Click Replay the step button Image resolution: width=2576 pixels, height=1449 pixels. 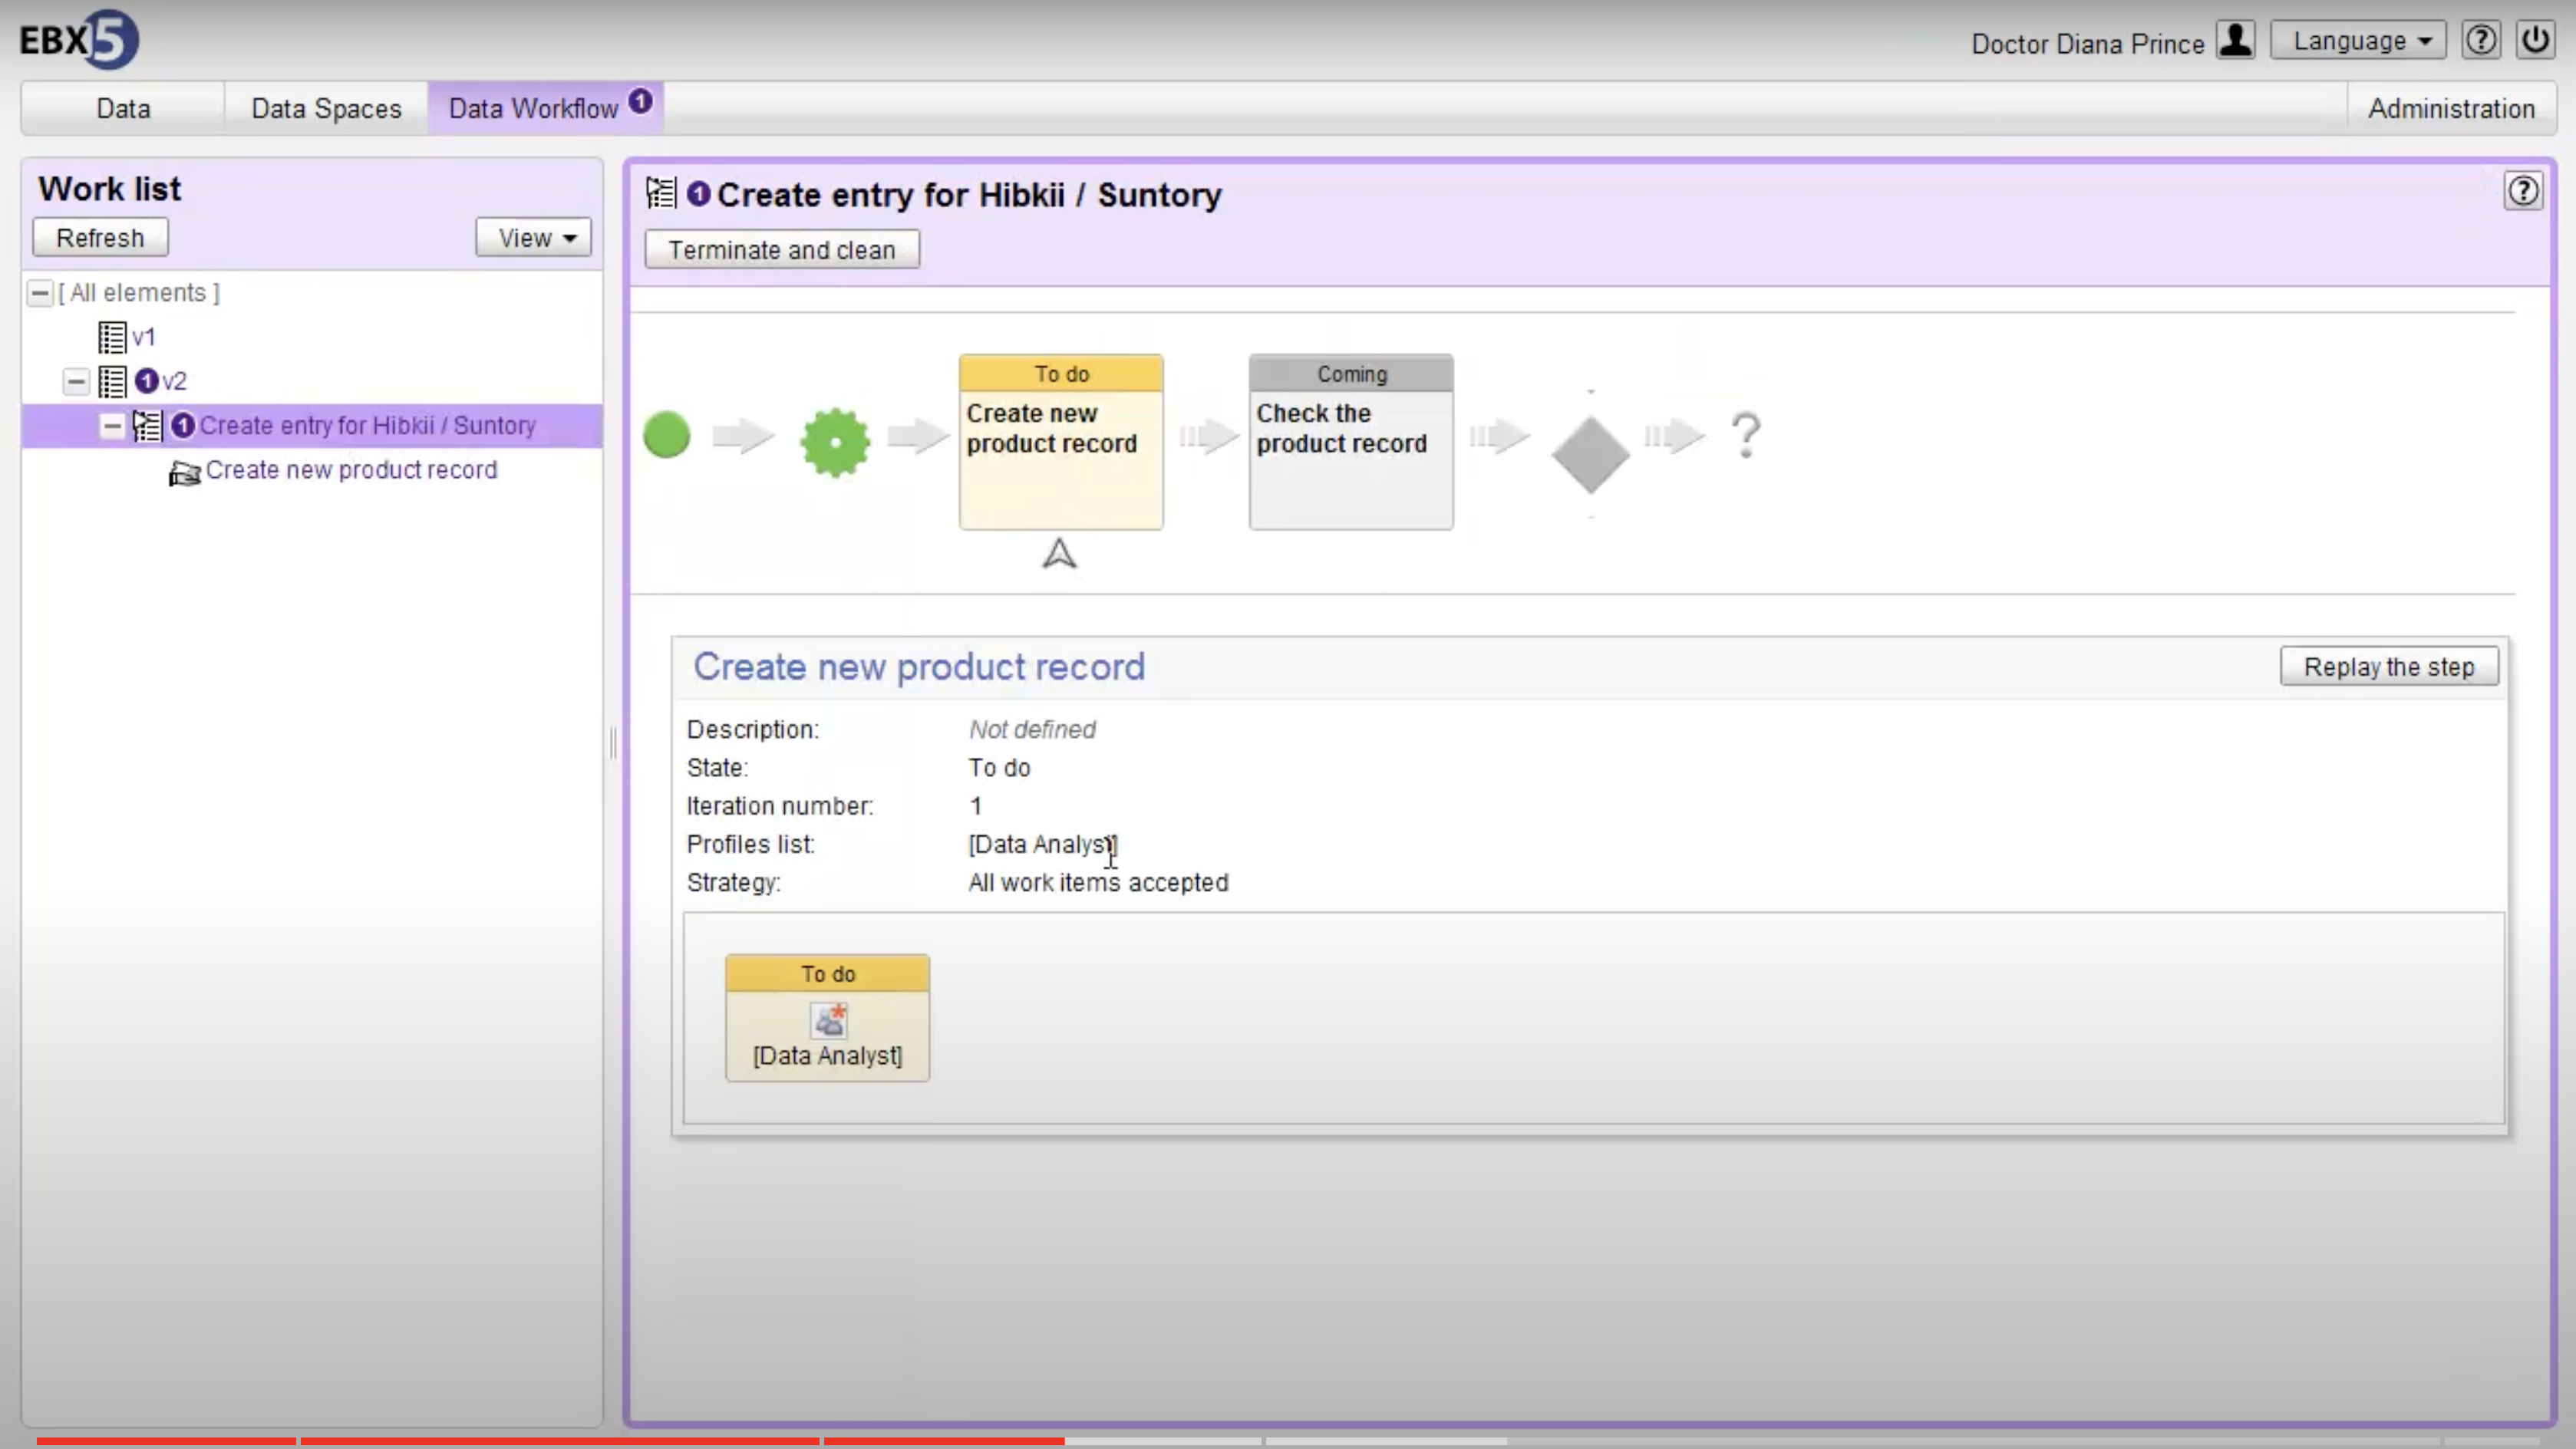click(2389, 667)
